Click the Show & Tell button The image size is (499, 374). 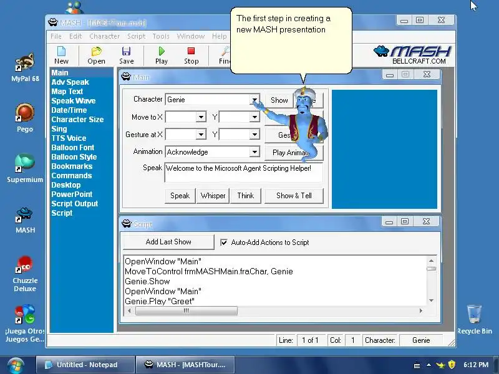[x=294, y=196]
